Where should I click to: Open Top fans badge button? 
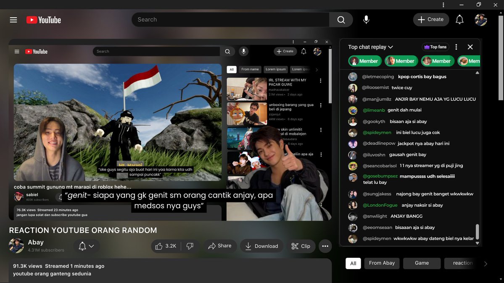[x=435, y=47]
